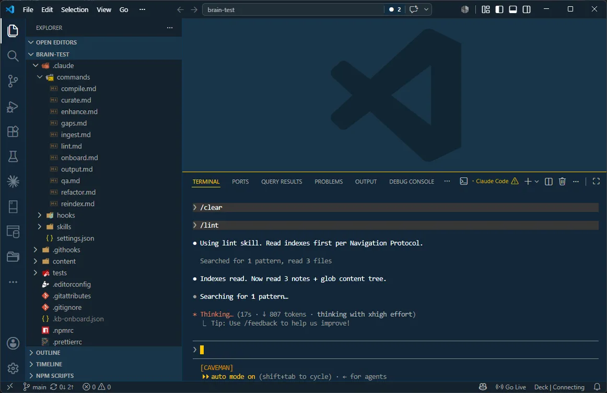Click errors and warnings count in status bar
This screenshot has height=393, width=607.
coord(97,387)
